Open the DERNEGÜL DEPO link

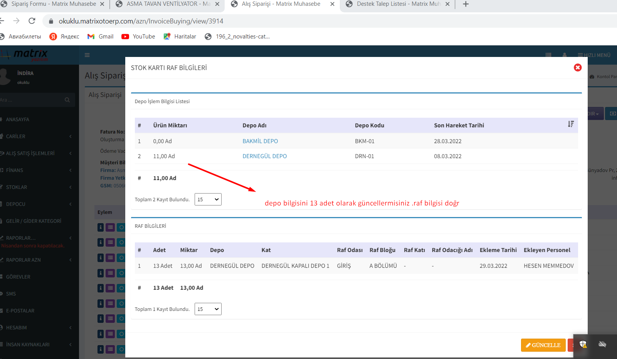coord(264,156)
